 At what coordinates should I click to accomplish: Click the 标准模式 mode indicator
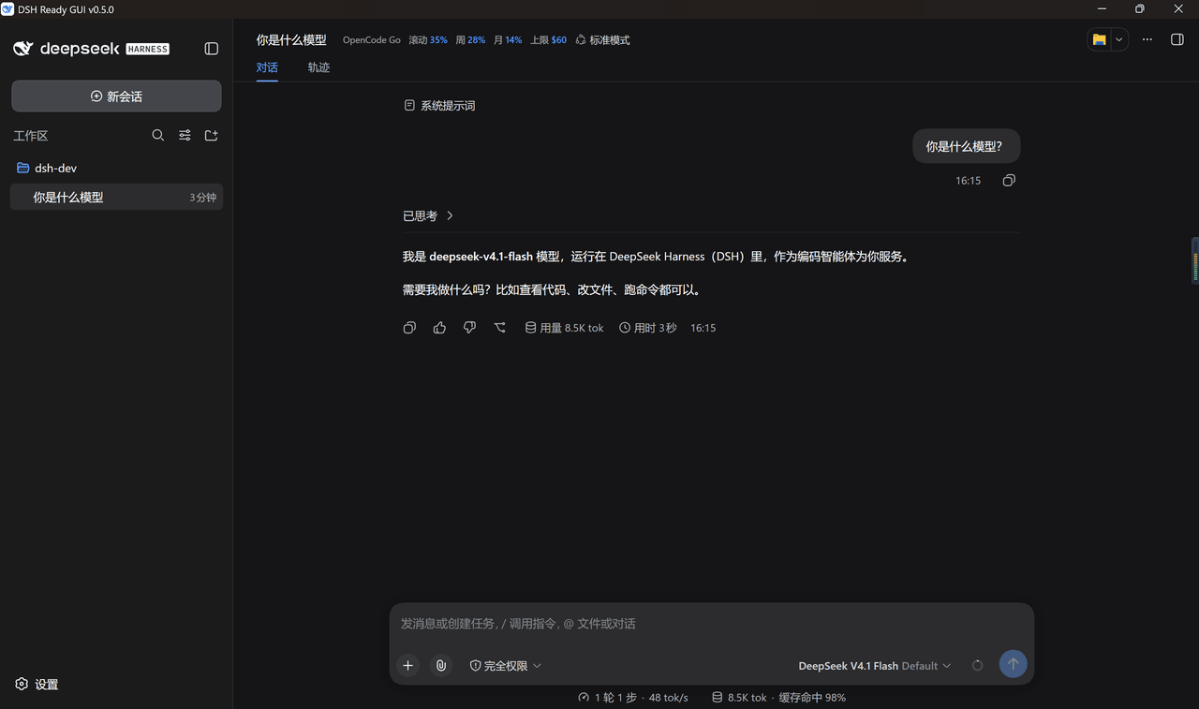tap(602, 40)
